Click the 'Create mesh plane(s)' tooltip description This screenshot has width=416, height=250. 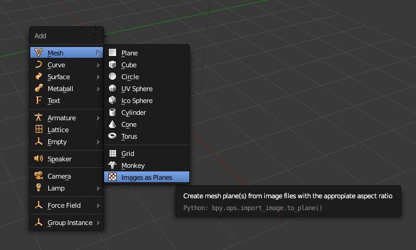(288, 196)
